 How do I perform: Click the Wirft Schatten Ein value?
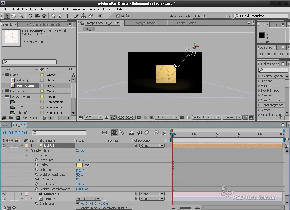[x=78, y=179]
